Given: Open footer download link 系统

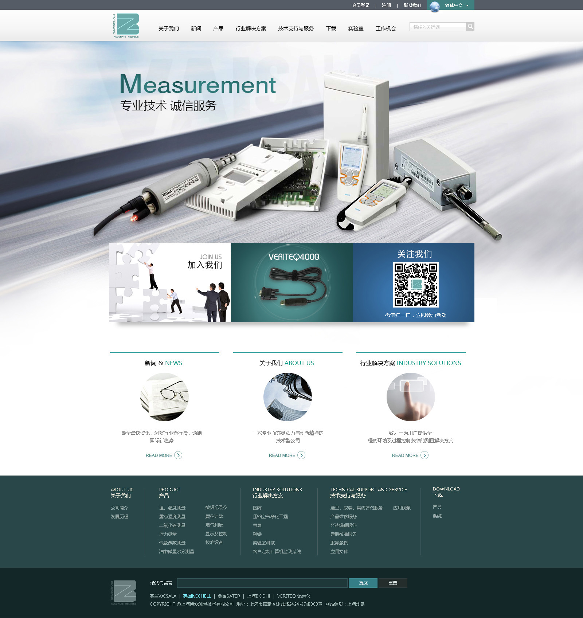Looking at the screenshot, I should coord(437,516).
